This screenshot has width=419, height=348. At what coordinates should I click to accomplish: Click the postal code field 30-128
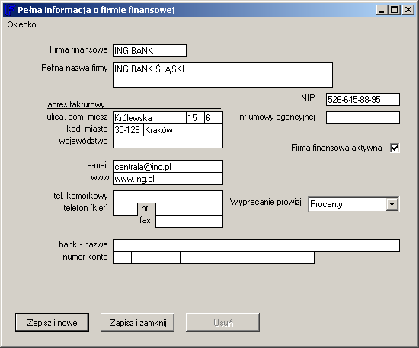coord(128,130)
